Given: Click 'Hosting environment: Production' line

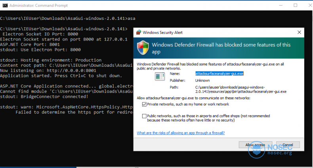Looking at the screenshot, I should pos(51,60).
